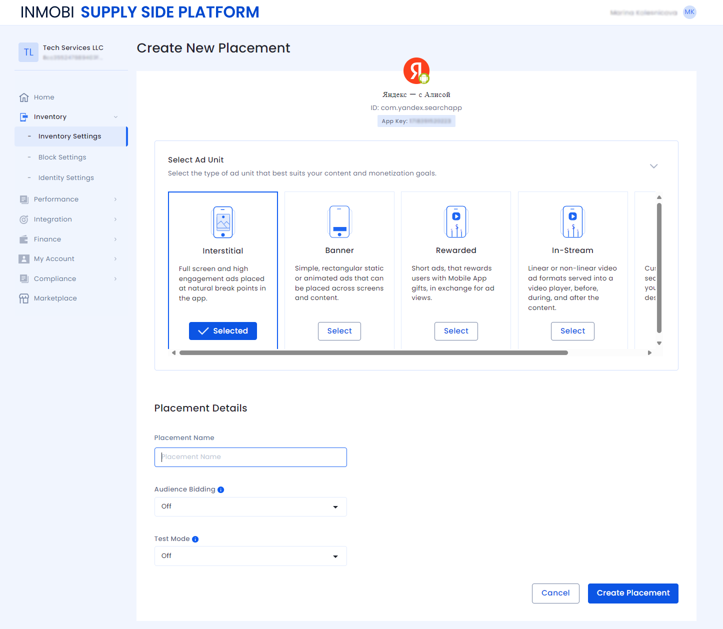Click the Audience Bidding info icon
The image size is (723, 629).
(x=221, y=490)
